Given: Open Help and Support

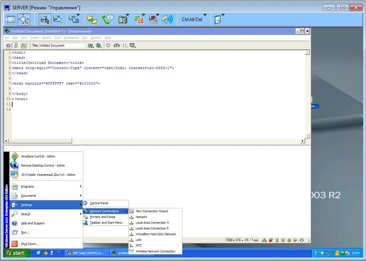Looking at the screenshot, I should pos(46,223).
